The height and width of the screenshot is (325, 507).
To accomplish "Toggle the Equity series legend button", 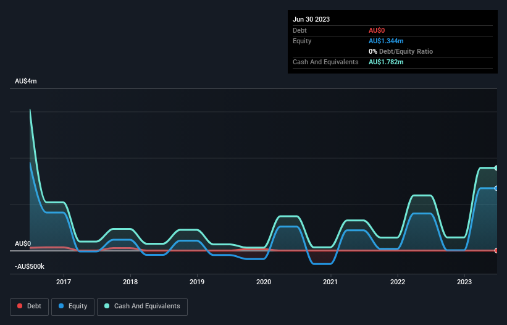I will (x=73, y=306).
